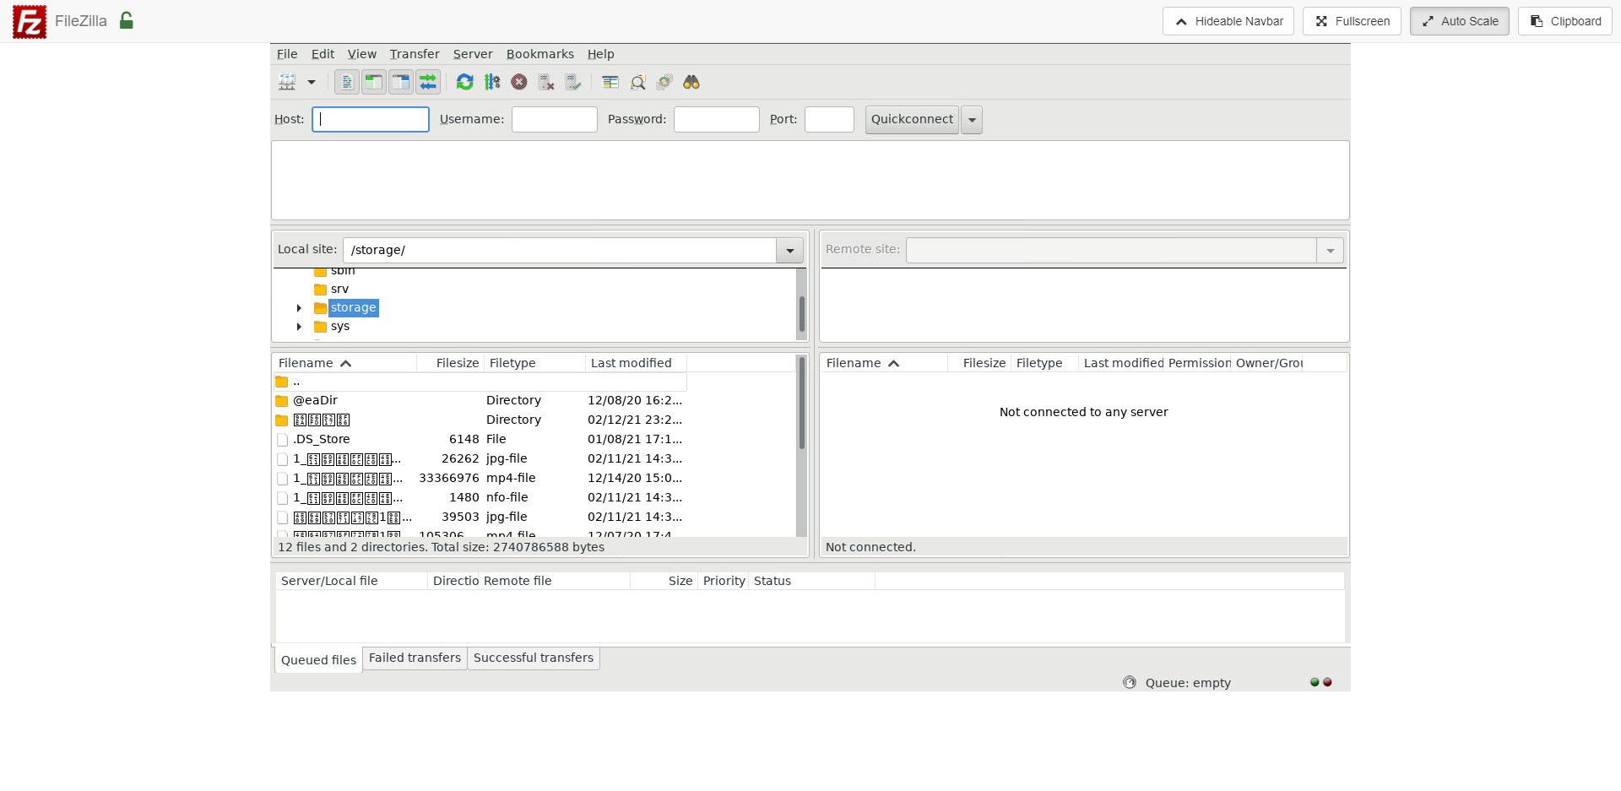The width and height of the screenshot is (1621, 791).
Task: Refresh the file and folder lists
Action: 464,82
